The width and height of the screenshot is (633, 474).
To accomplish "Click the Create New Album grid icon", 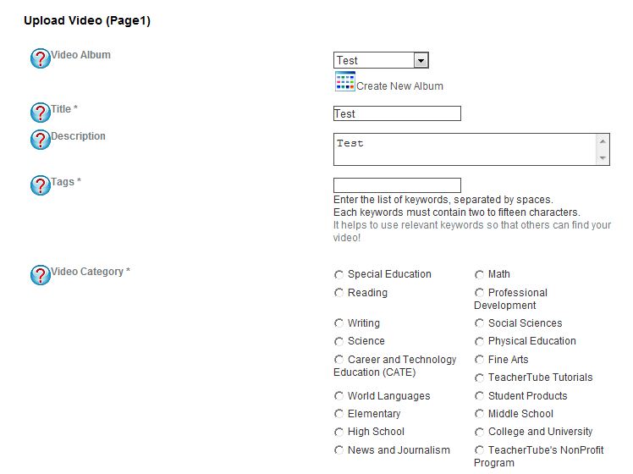I will click(344, 81).
